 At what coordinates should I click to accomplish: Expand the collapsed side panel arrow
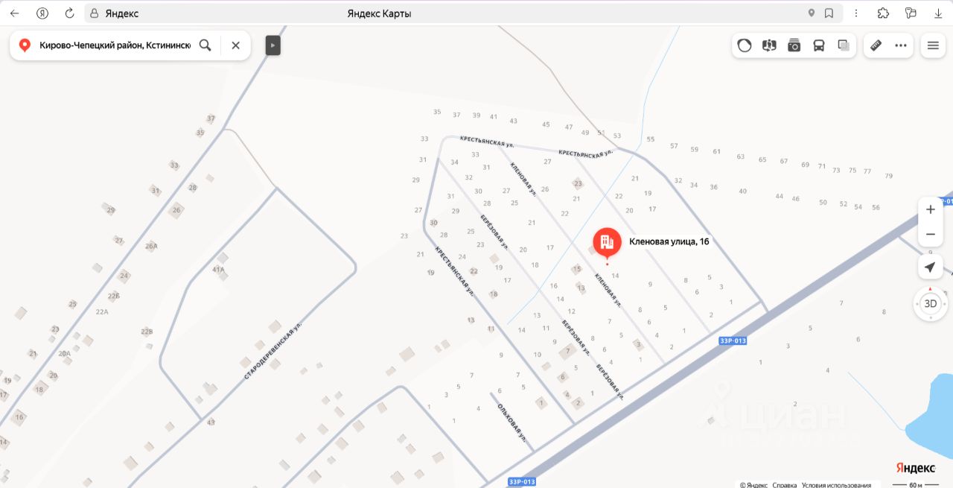(272, 45)
